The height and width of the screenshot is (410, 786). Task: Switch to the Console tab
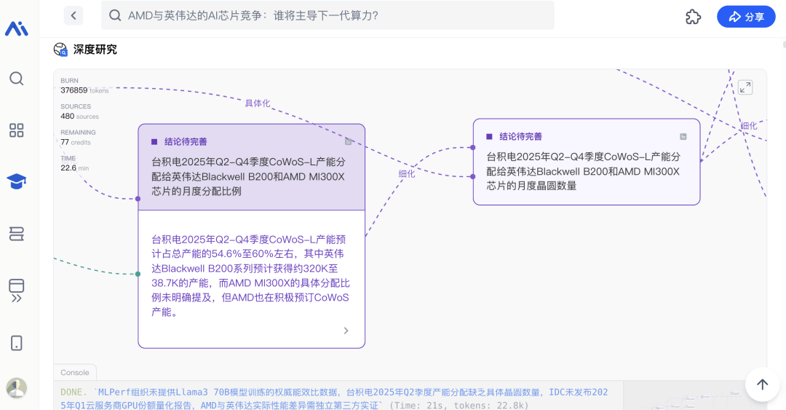[x=75, y=372]
